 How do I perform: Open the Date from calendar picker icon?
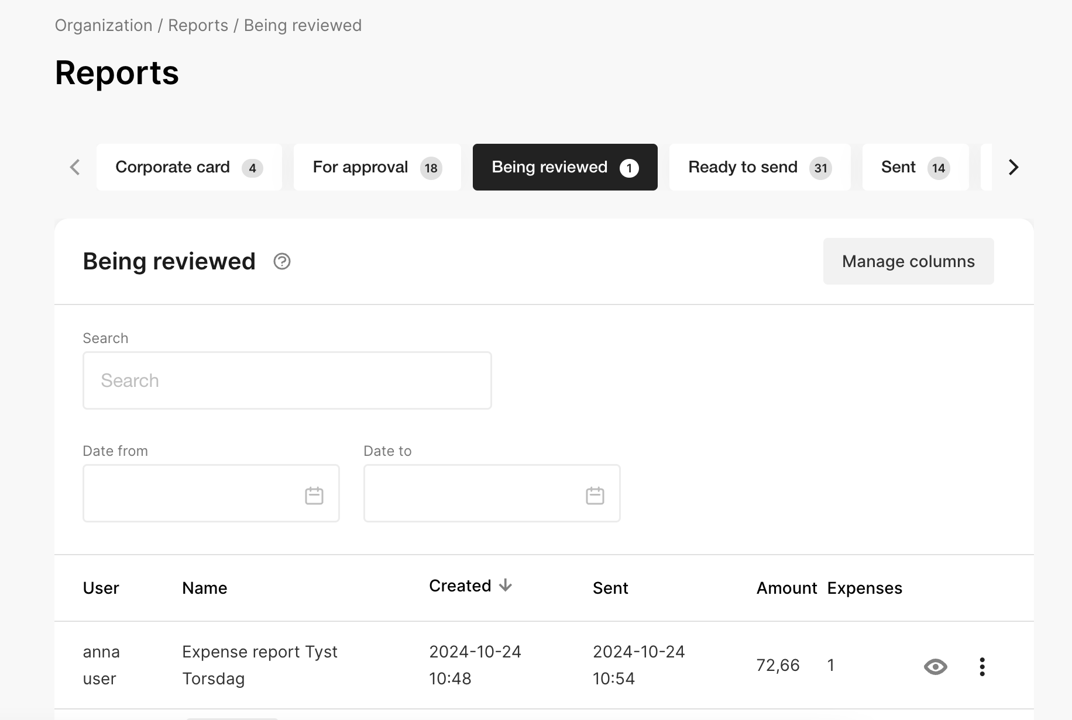[314, 496]
